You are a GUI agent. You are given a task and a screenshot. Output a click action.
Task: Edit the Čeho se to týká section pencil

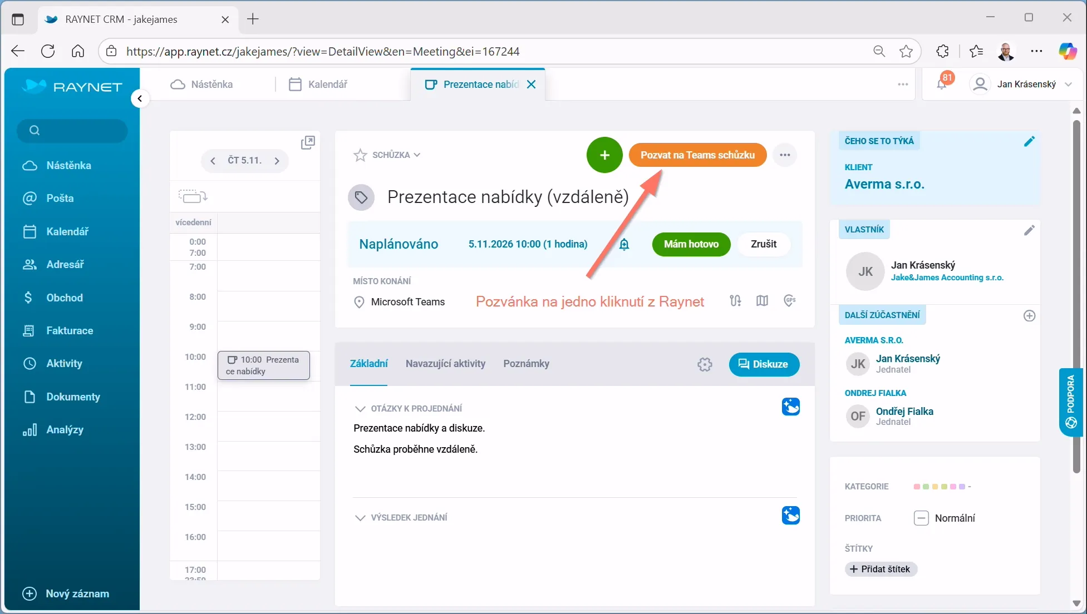tap(1029, 141)
